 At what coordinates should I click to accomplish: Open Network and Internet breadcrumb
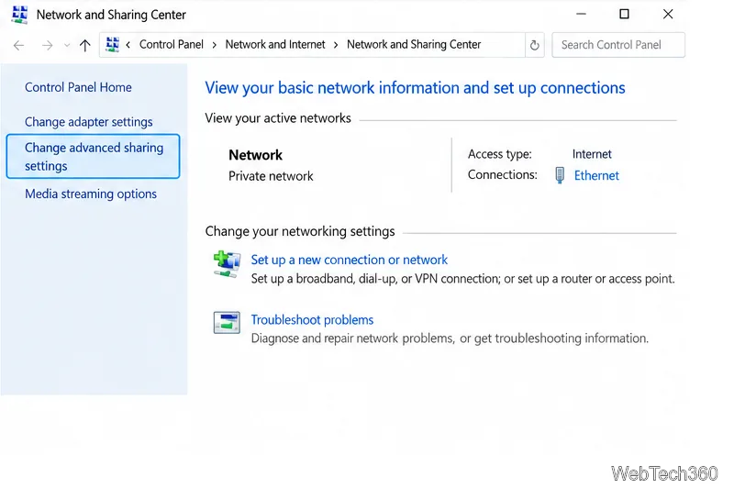(x=275, y=44)
